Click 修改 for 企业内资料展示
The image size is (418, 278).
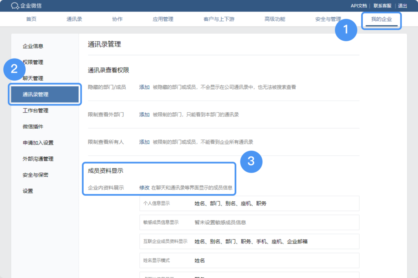coord(144,188)
